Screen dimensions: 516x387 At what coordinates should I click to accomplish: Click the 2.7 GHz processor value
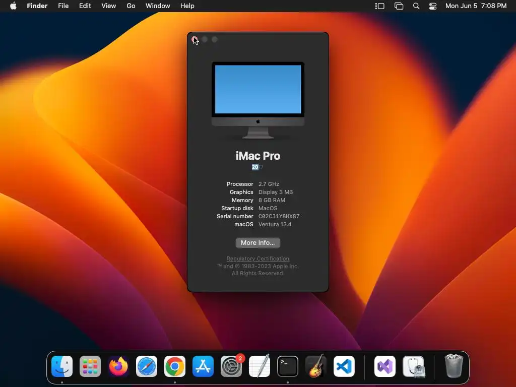click(269, 184)
